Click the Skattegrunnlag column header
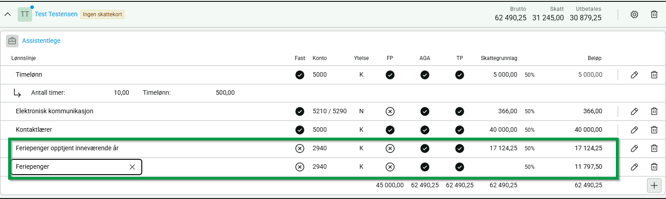The height and width of the screenshot is (199, 666). [x=499, y=58]
